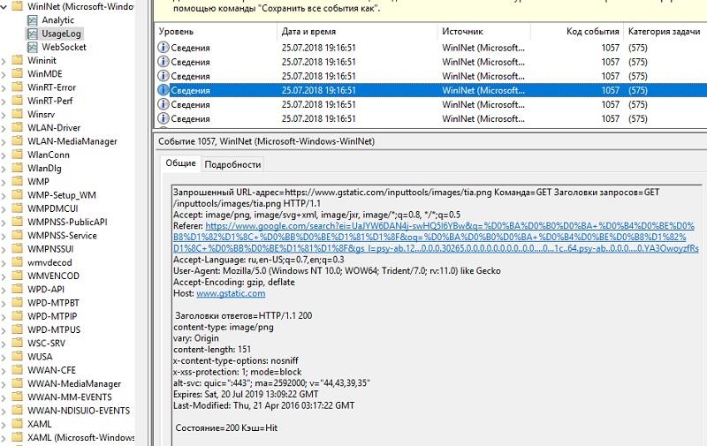This screenshot has width=707, height=446.
Task: Expand the WlanConn folder node
Action: (4, 155)
